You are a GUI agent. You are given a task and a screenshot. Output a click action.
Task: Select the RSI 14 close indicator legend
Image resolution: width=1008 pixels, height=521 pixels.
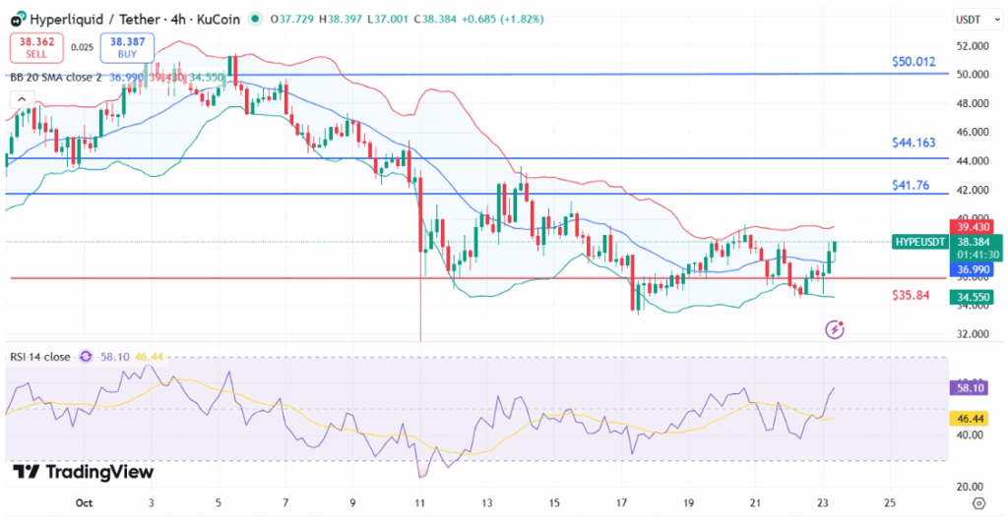[x=41, y=357]
